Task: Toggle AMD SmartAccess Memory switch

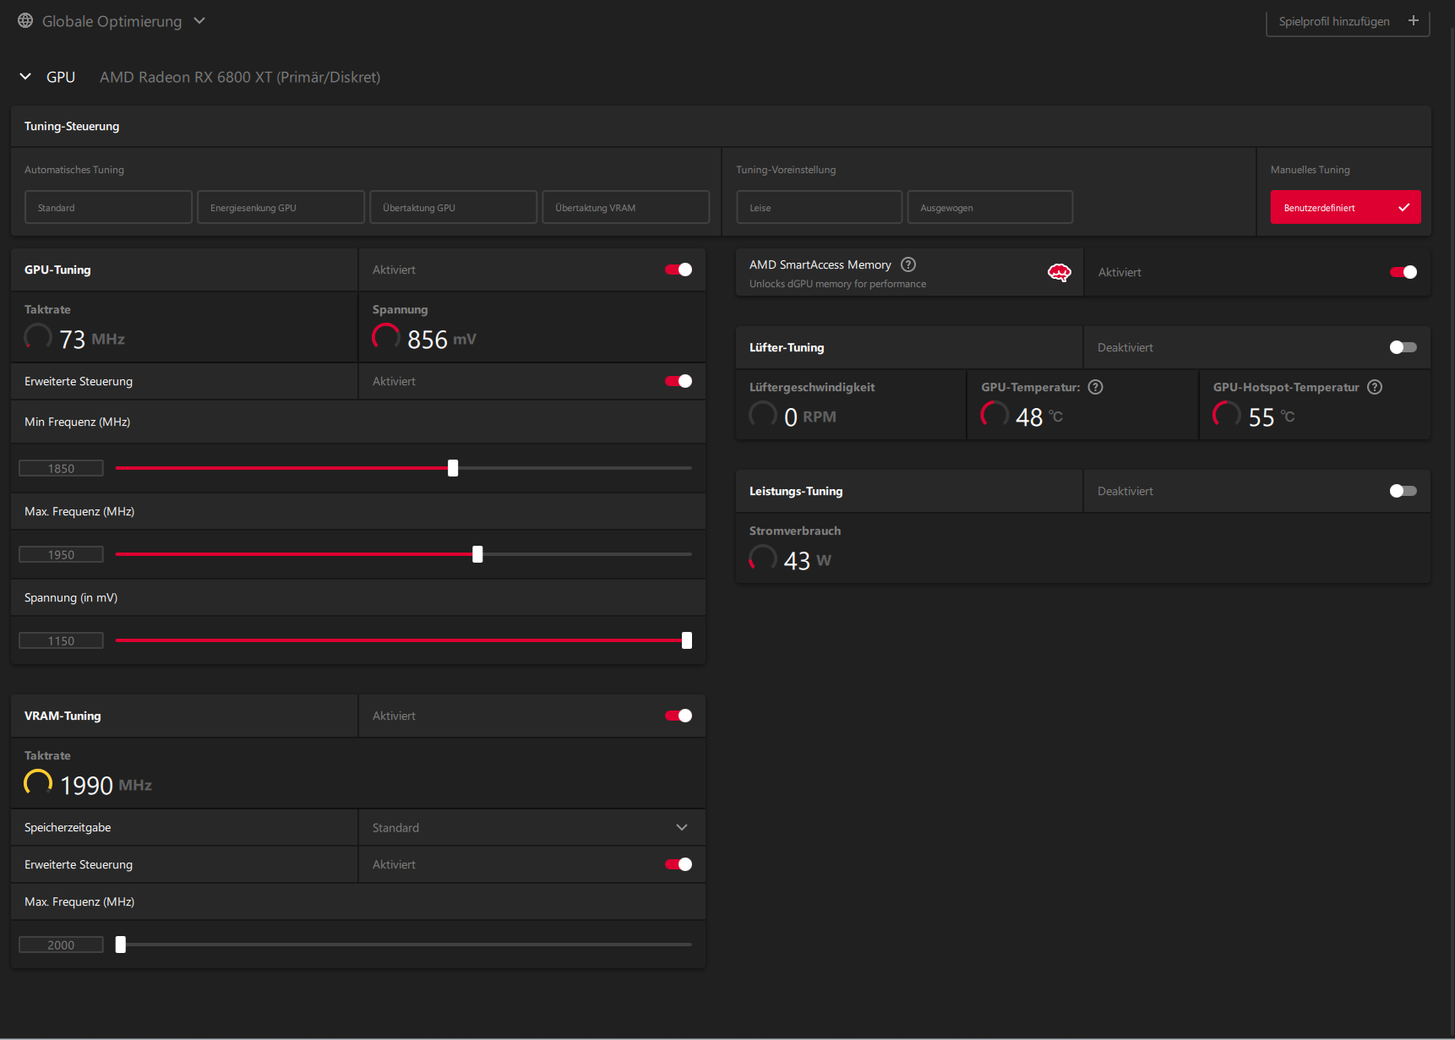Action: [1403, 272]
